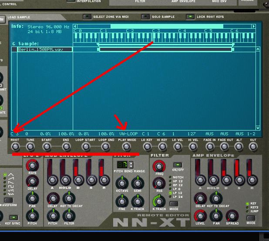Click the mod envelope FILTER knob
This screenshot has height=241, width=269.
point(69,216)
